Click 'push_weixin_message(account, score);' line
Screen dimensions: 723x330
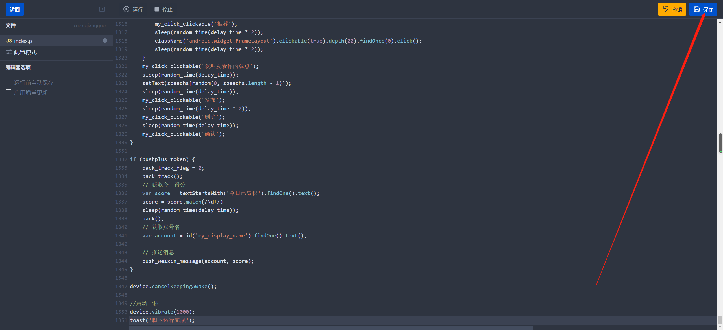click(x=198, y=261)
